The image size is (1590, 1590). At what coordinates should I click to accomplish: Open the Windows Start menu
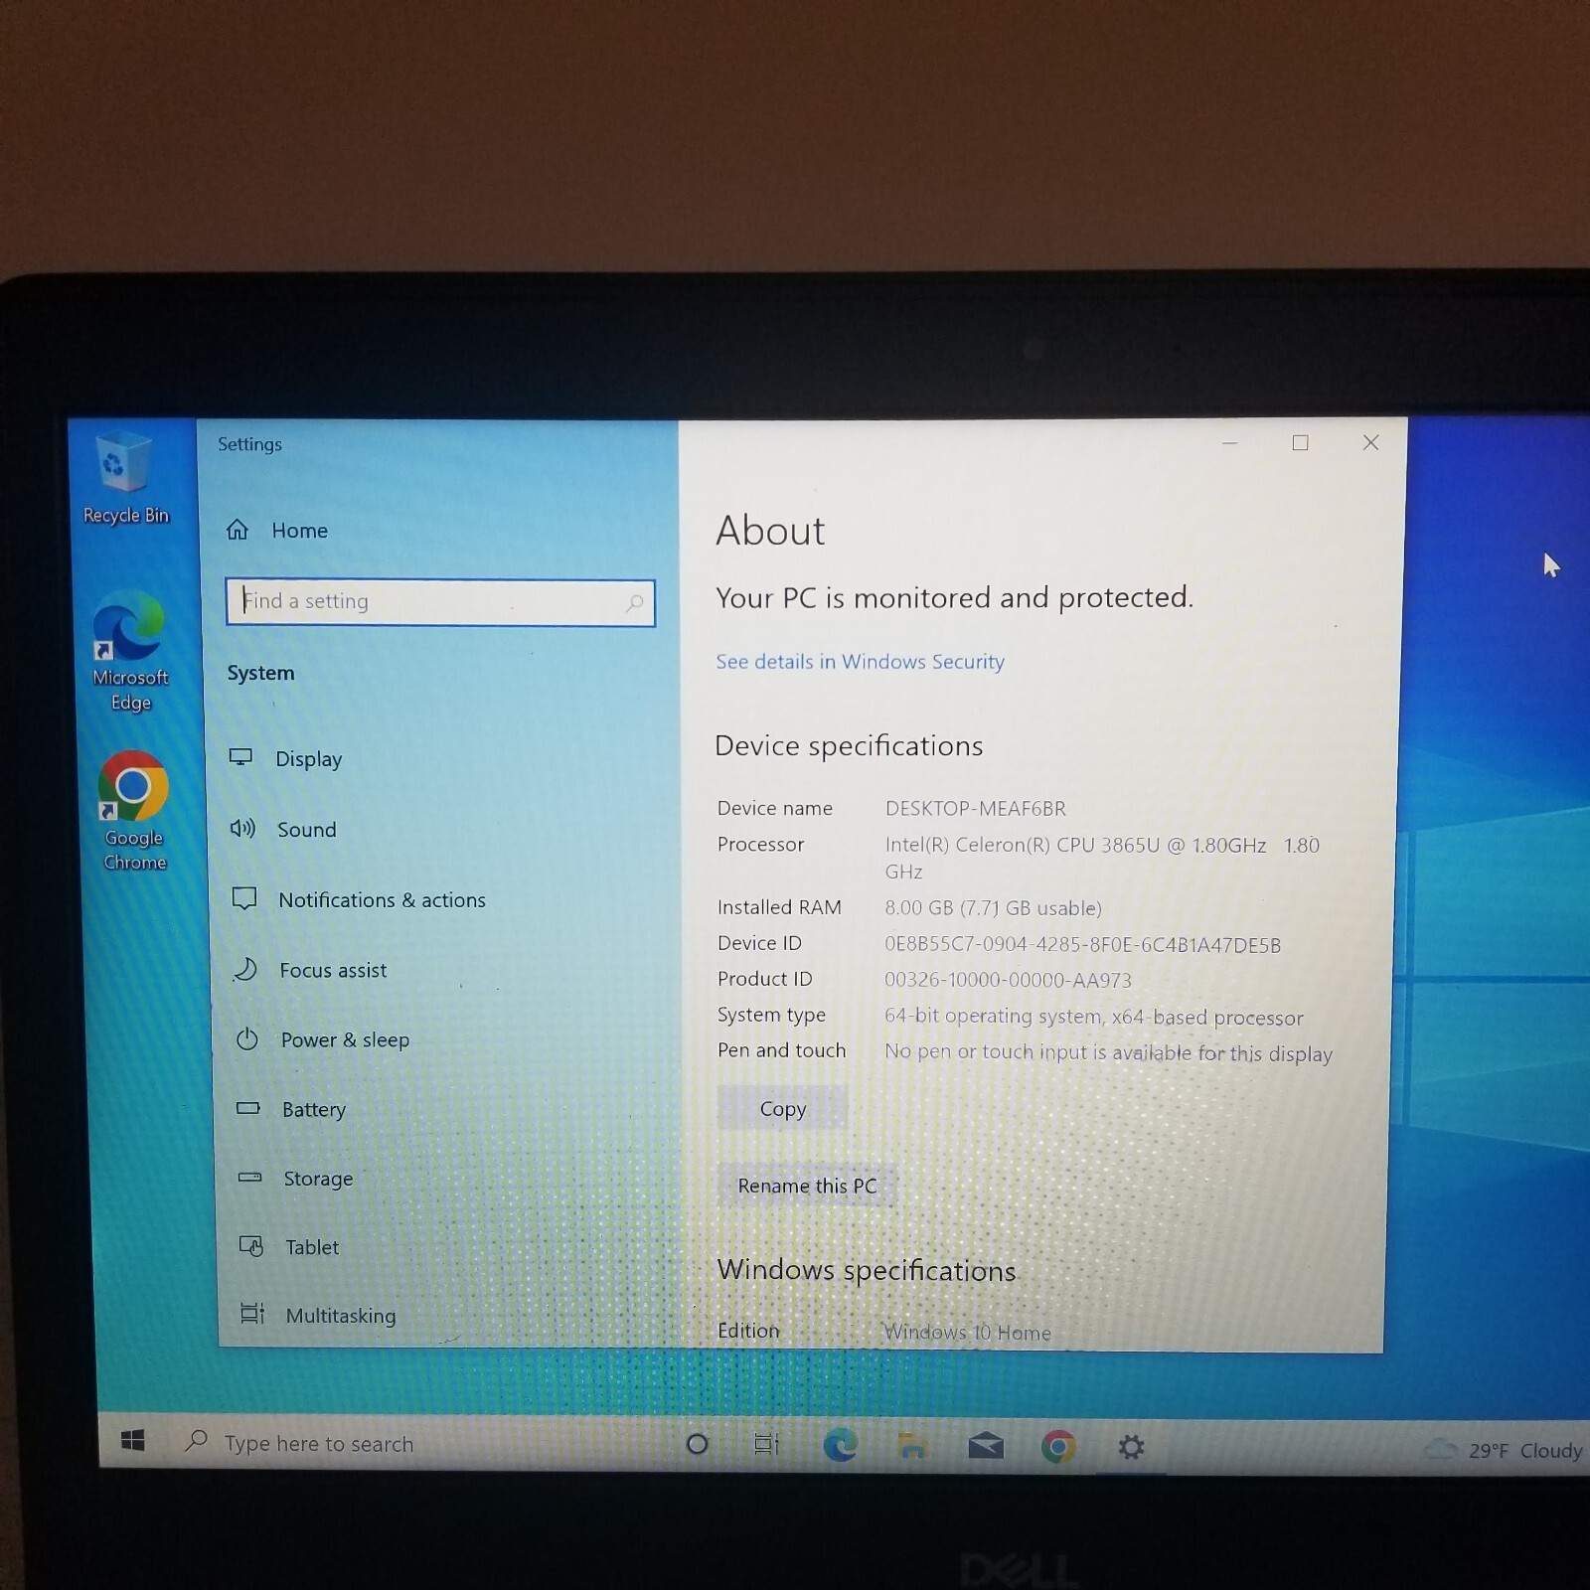tap(132, 1440)
